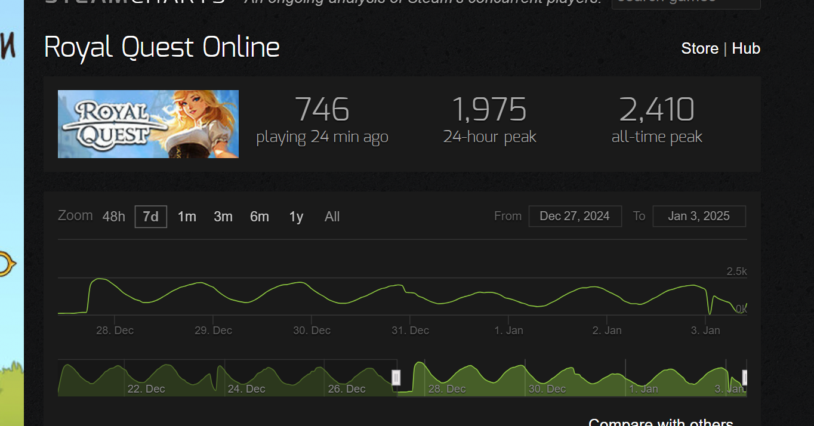The image size is (814, 426).
Task: Click the left navigator range handle
Action: click(x=396, y=377)
